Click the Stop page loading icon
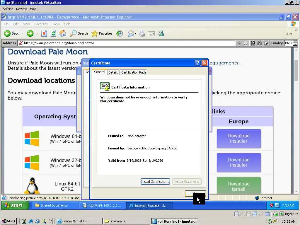This screenshot has width=300, height=225. click(44, 33)
